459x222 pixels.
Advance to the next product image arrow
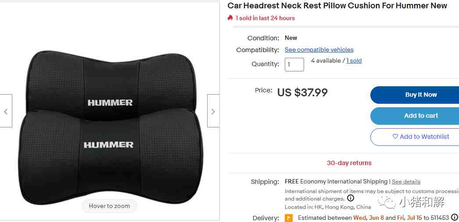point(213,111)
